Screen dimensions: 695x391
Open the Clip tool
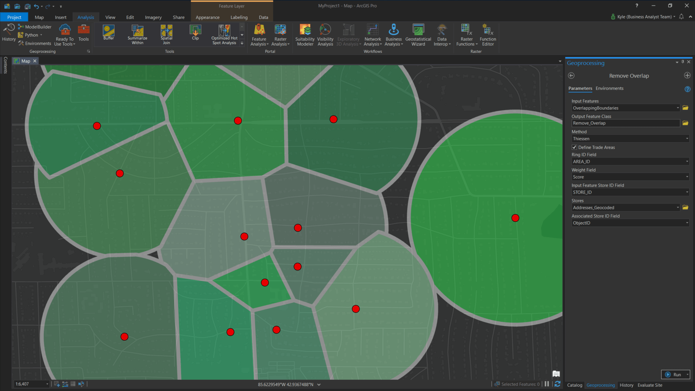coord(195,34)
